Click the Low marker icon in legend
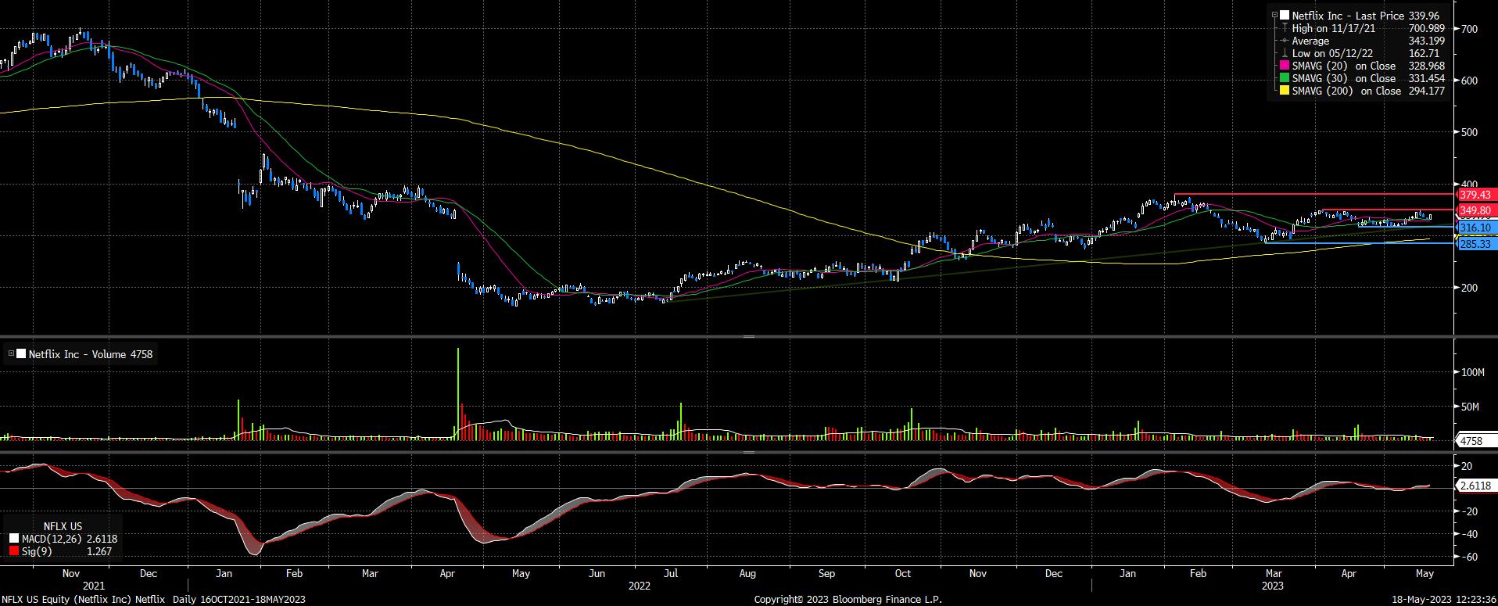 [1285, 53]
